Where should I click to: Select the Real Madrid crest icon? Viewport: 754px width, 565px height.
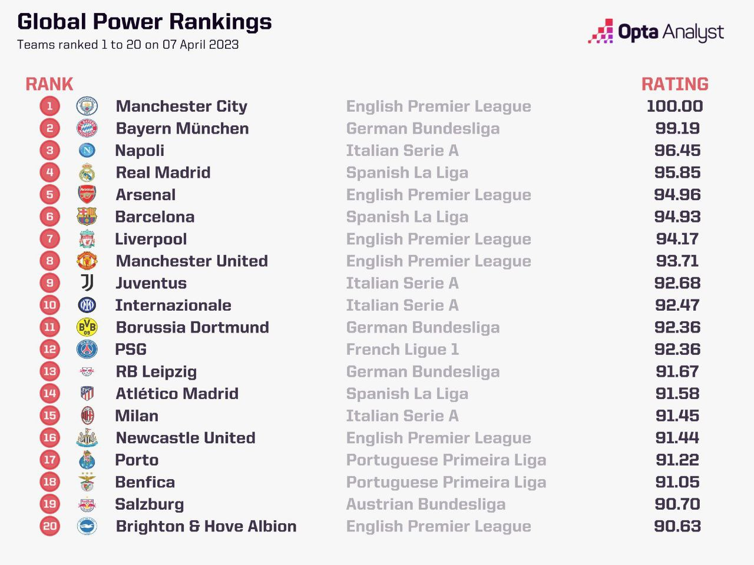[87, 173]
